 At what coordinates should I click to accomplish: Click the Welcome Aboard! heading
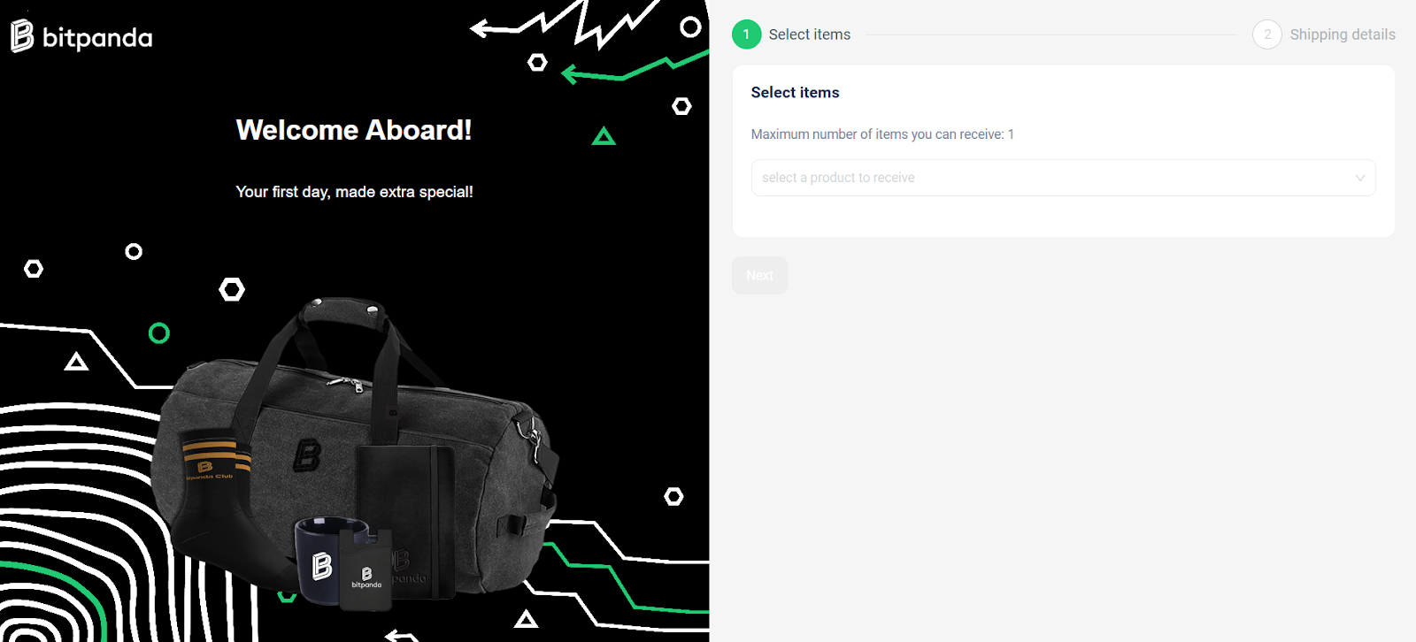[354, 130]
